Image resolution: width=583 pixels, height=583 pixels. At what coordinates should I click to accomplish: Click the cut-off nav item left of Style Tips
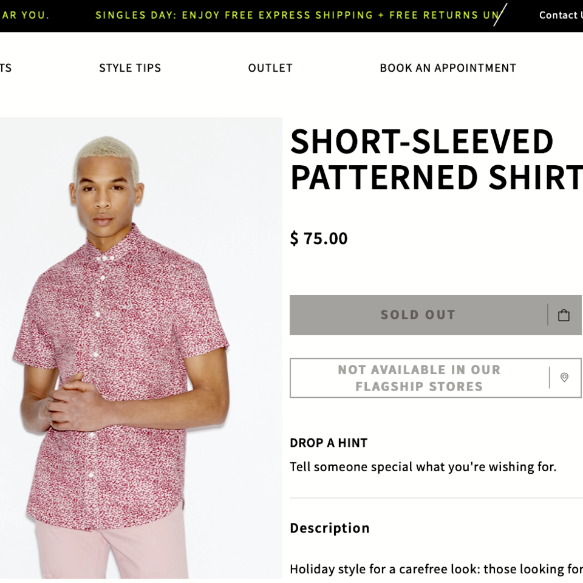tap(5, 68)
